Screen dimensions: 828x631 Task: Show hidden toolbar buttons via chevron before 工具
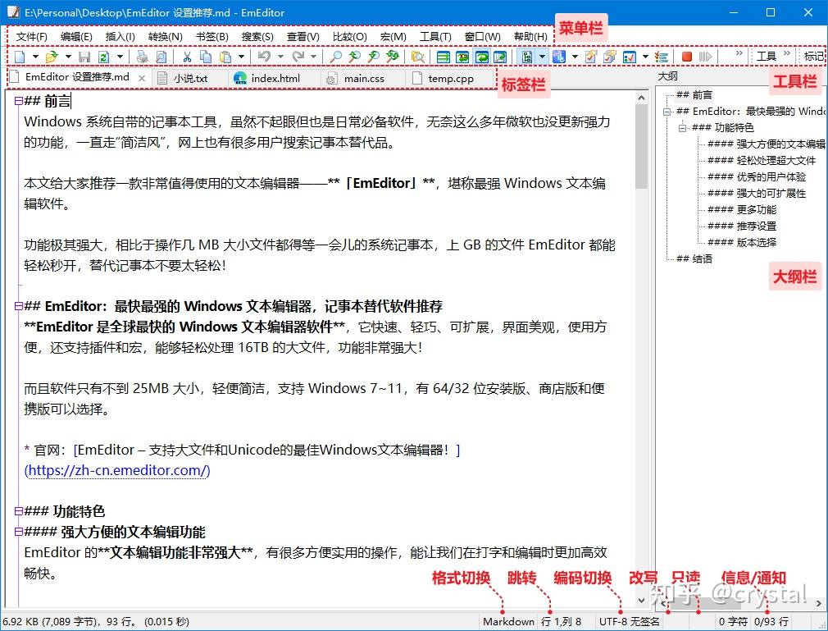[739, 53]
